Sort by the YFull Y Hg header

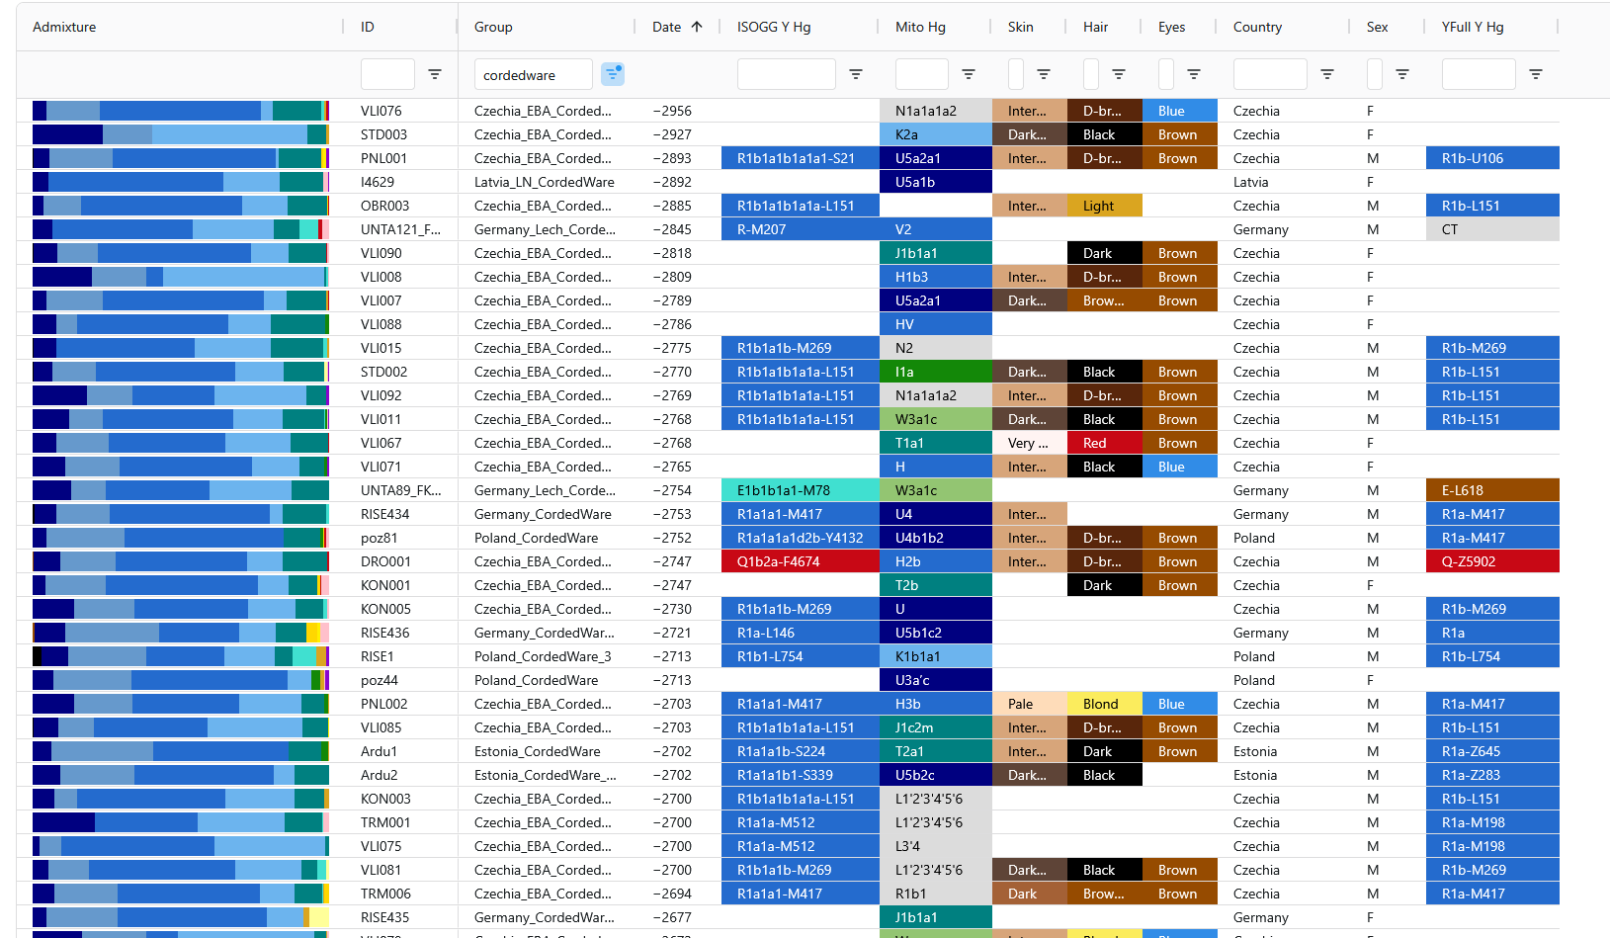coord(1473,27)
